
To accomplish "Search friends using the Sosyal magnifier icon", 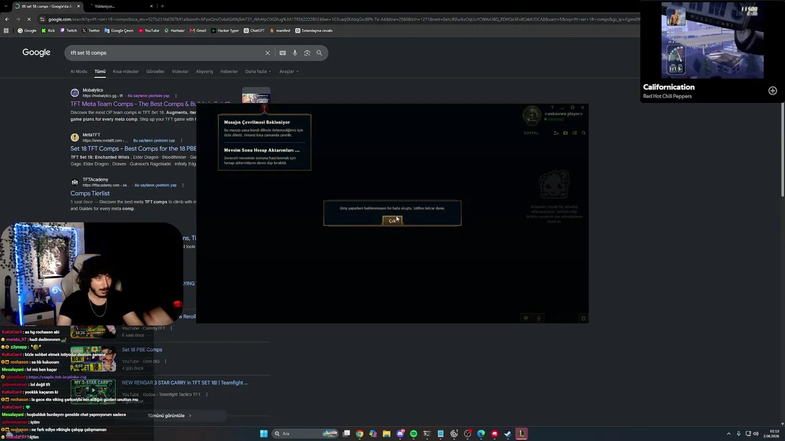I will 584,133.
